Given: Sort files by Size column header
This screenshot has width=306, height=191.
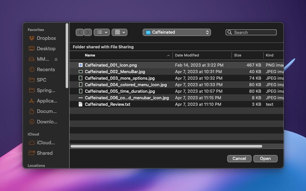Looking at the screenshot, I should point(238,55).
